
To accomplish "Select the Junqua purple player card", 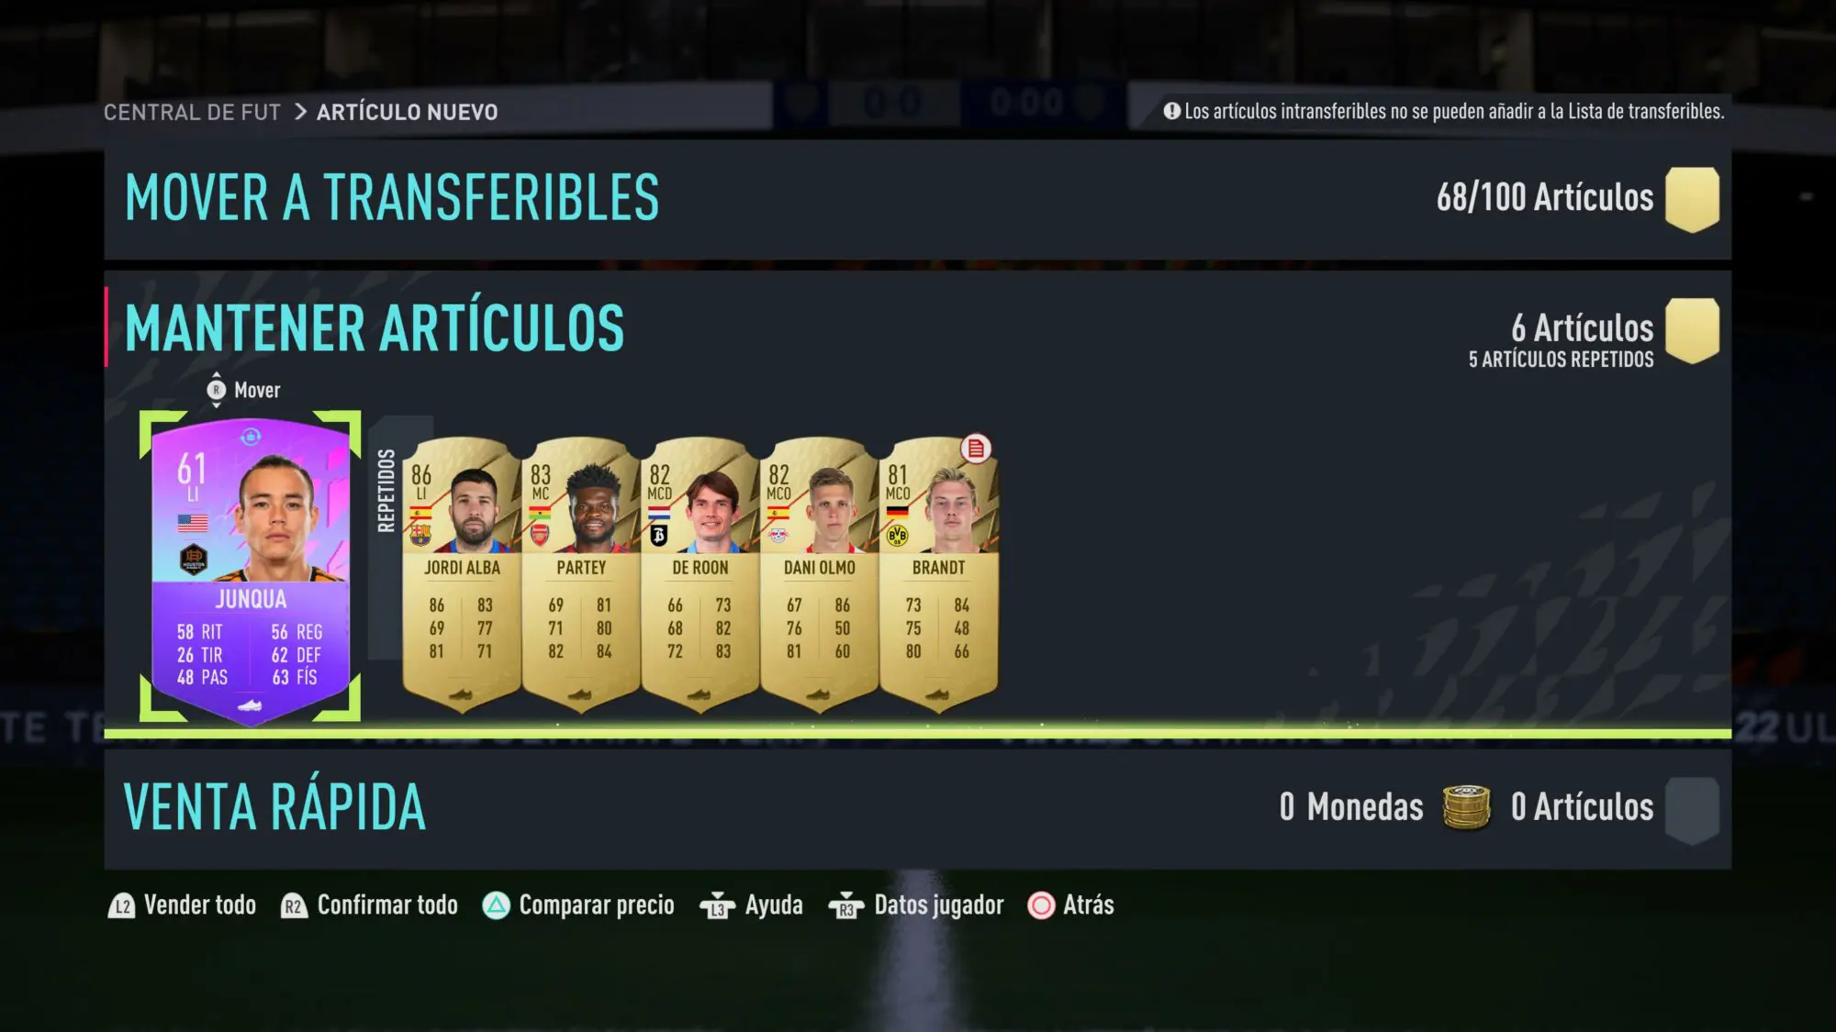I will click(x=250, y=569).
